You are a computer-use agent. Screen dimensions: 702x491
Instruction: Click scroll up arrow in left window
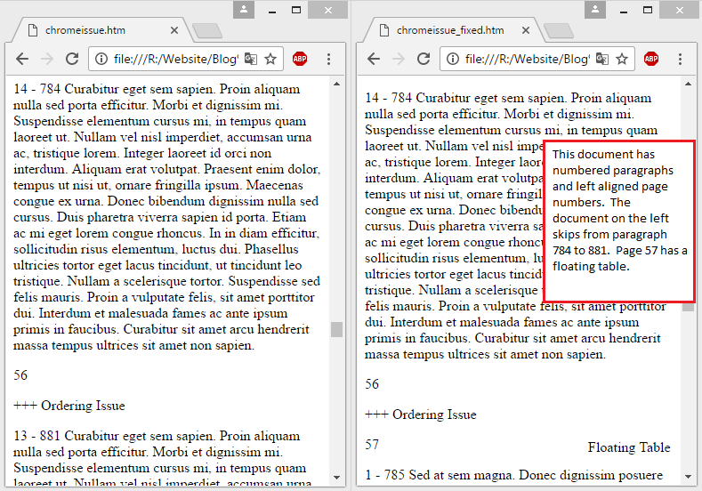tap(336, 84)
